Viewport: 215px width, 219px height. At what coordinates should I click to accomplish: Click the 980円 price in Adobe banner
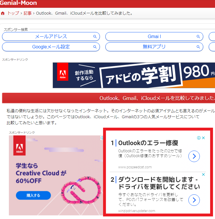[x=199, y=71]
